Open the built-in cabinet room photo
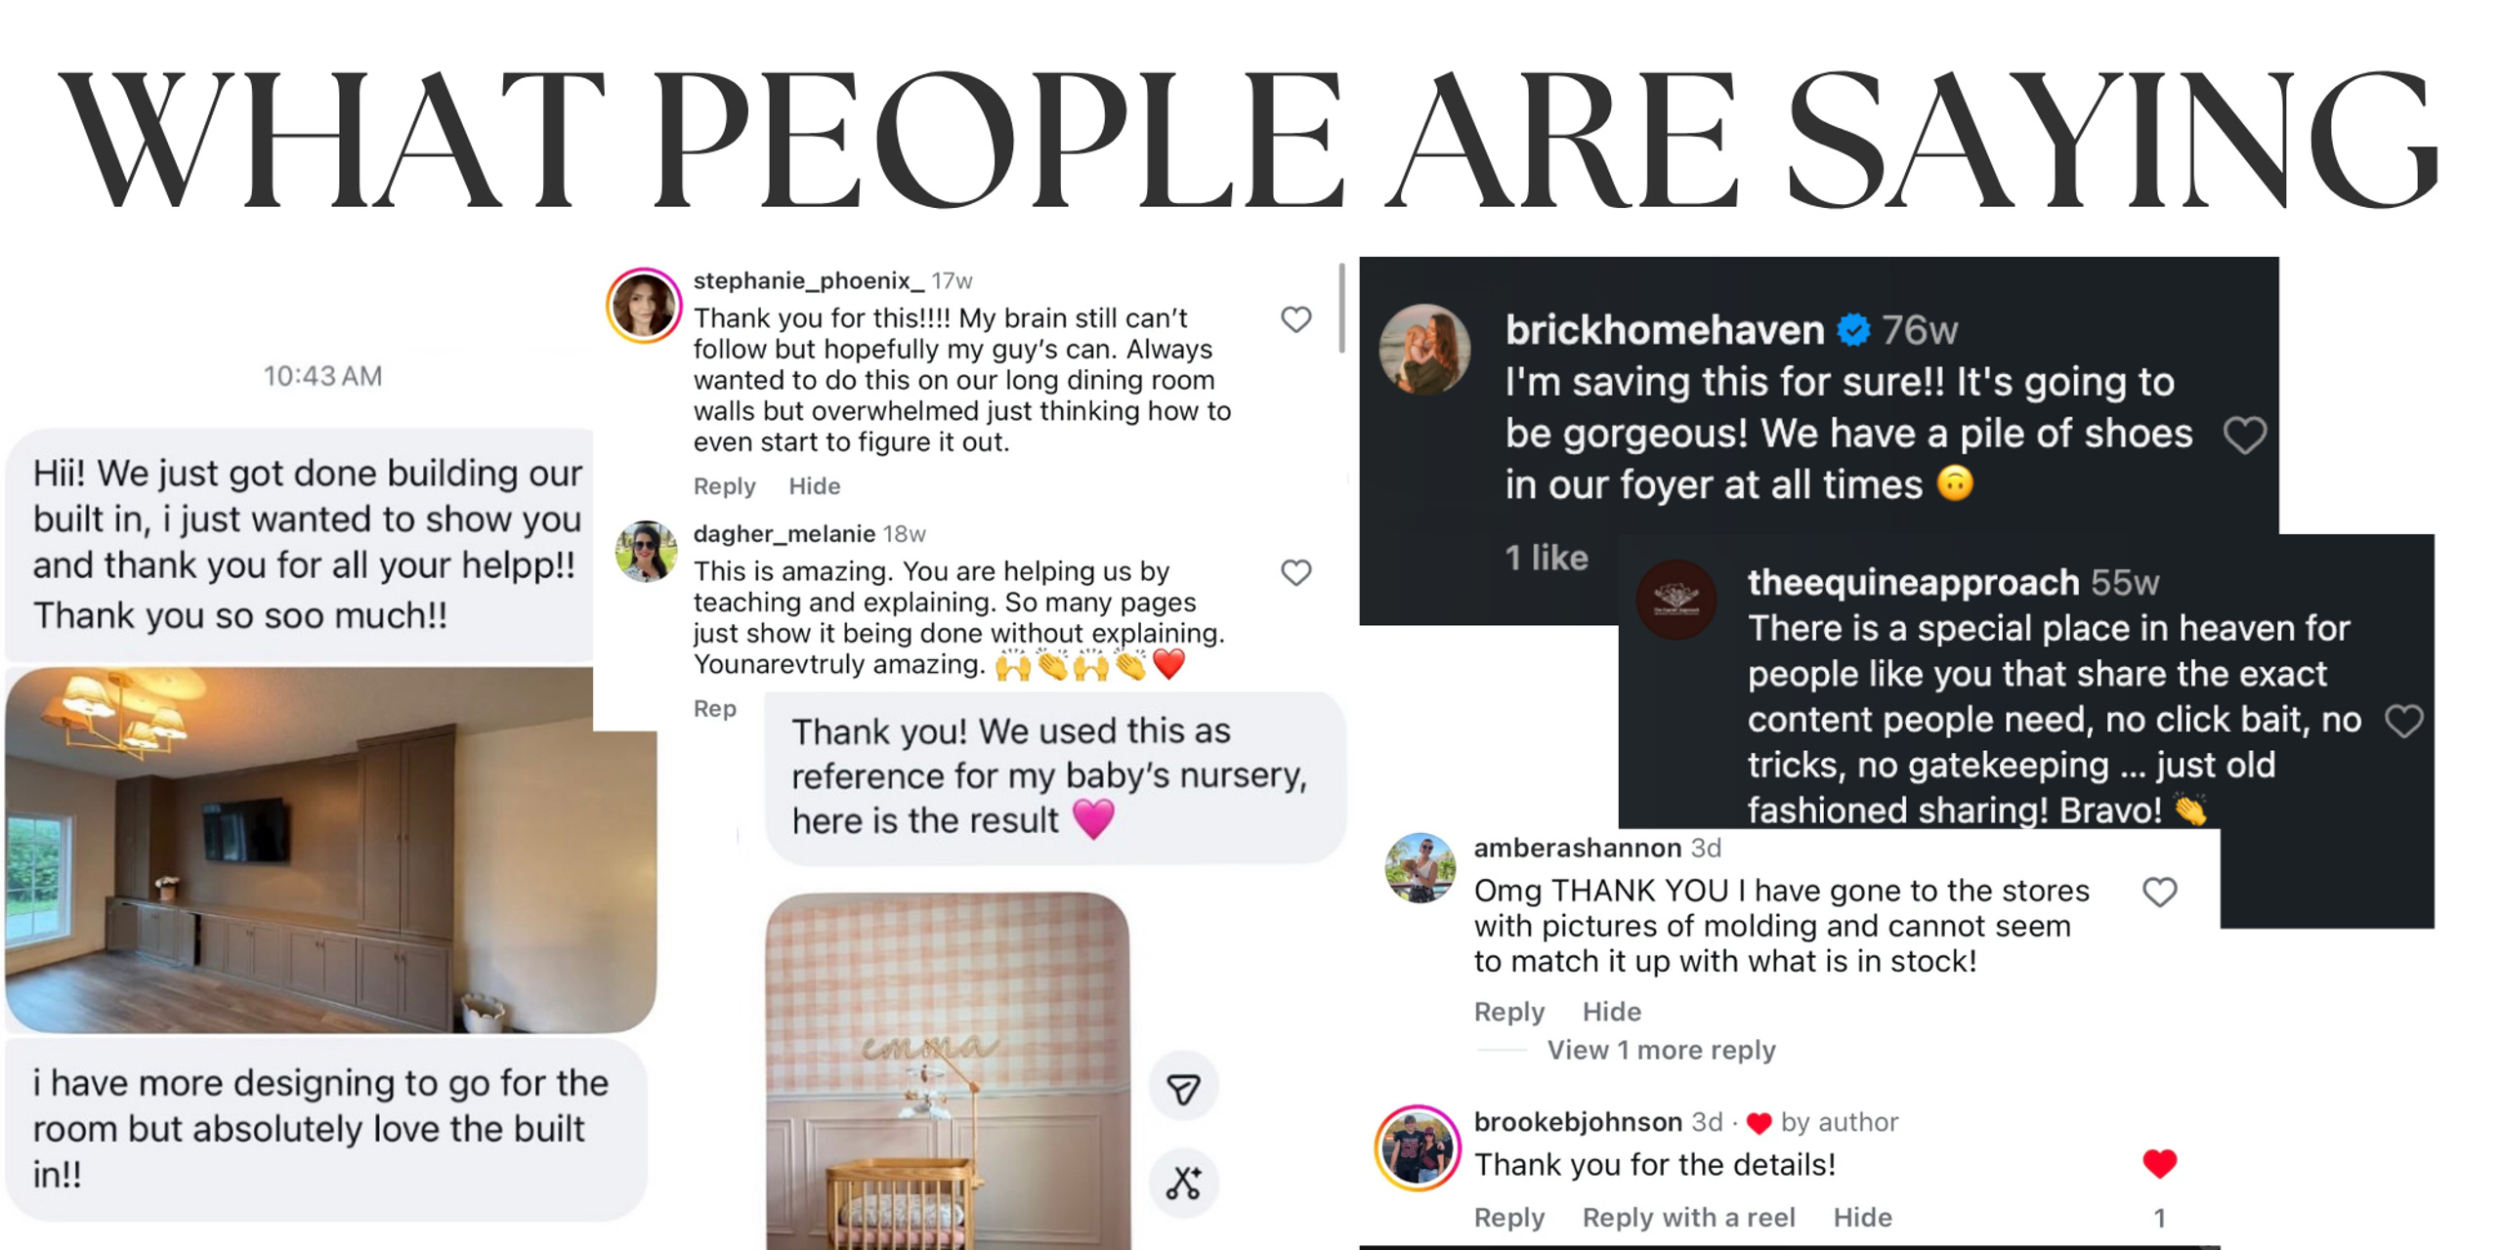2501x1250 pixels. (330, 850)
